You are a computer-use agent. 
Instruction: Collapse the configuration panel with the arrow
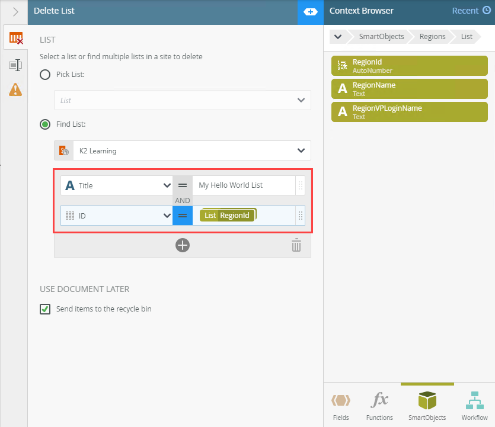coord(15,12)
